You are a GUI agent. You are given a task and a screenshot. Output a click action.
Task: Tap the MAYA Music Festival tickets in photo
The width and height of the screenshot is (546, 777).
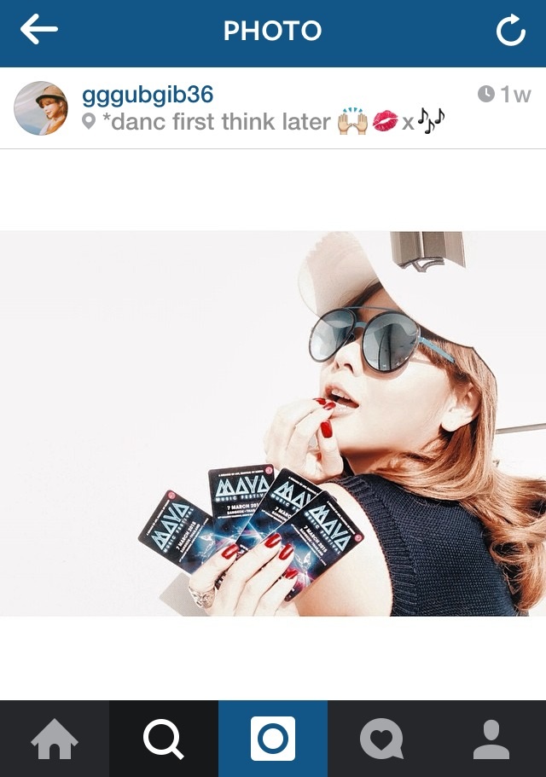coord(251,527)
